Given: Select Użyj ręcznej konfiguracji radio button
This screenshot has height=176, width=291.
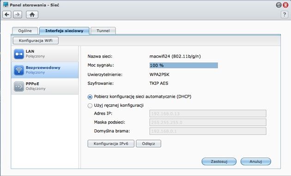Looking at the screenshot, I should point(90,106).
